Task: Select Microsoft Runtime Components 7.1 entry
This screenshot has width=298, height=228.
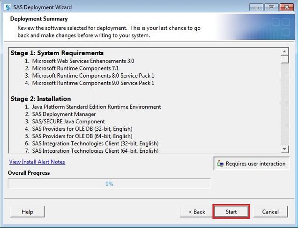Action: pyautogui.click(x=75, y=68)
